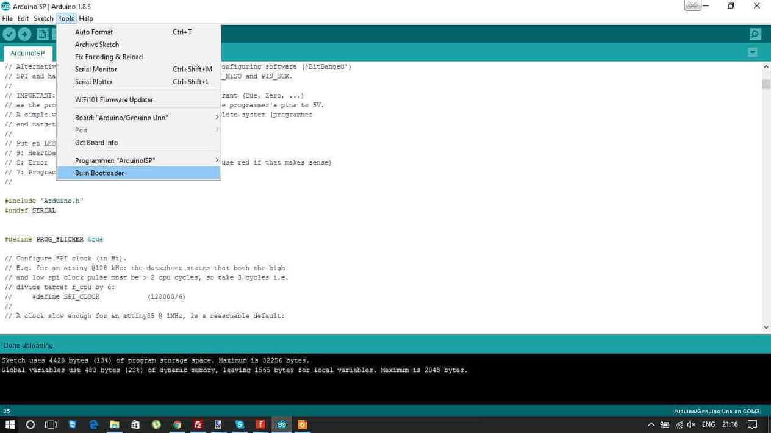The width and height of the screenshot is (771, 433).
Task: Launch Serial Plotter from Tools menu
Action: [138, 82]
